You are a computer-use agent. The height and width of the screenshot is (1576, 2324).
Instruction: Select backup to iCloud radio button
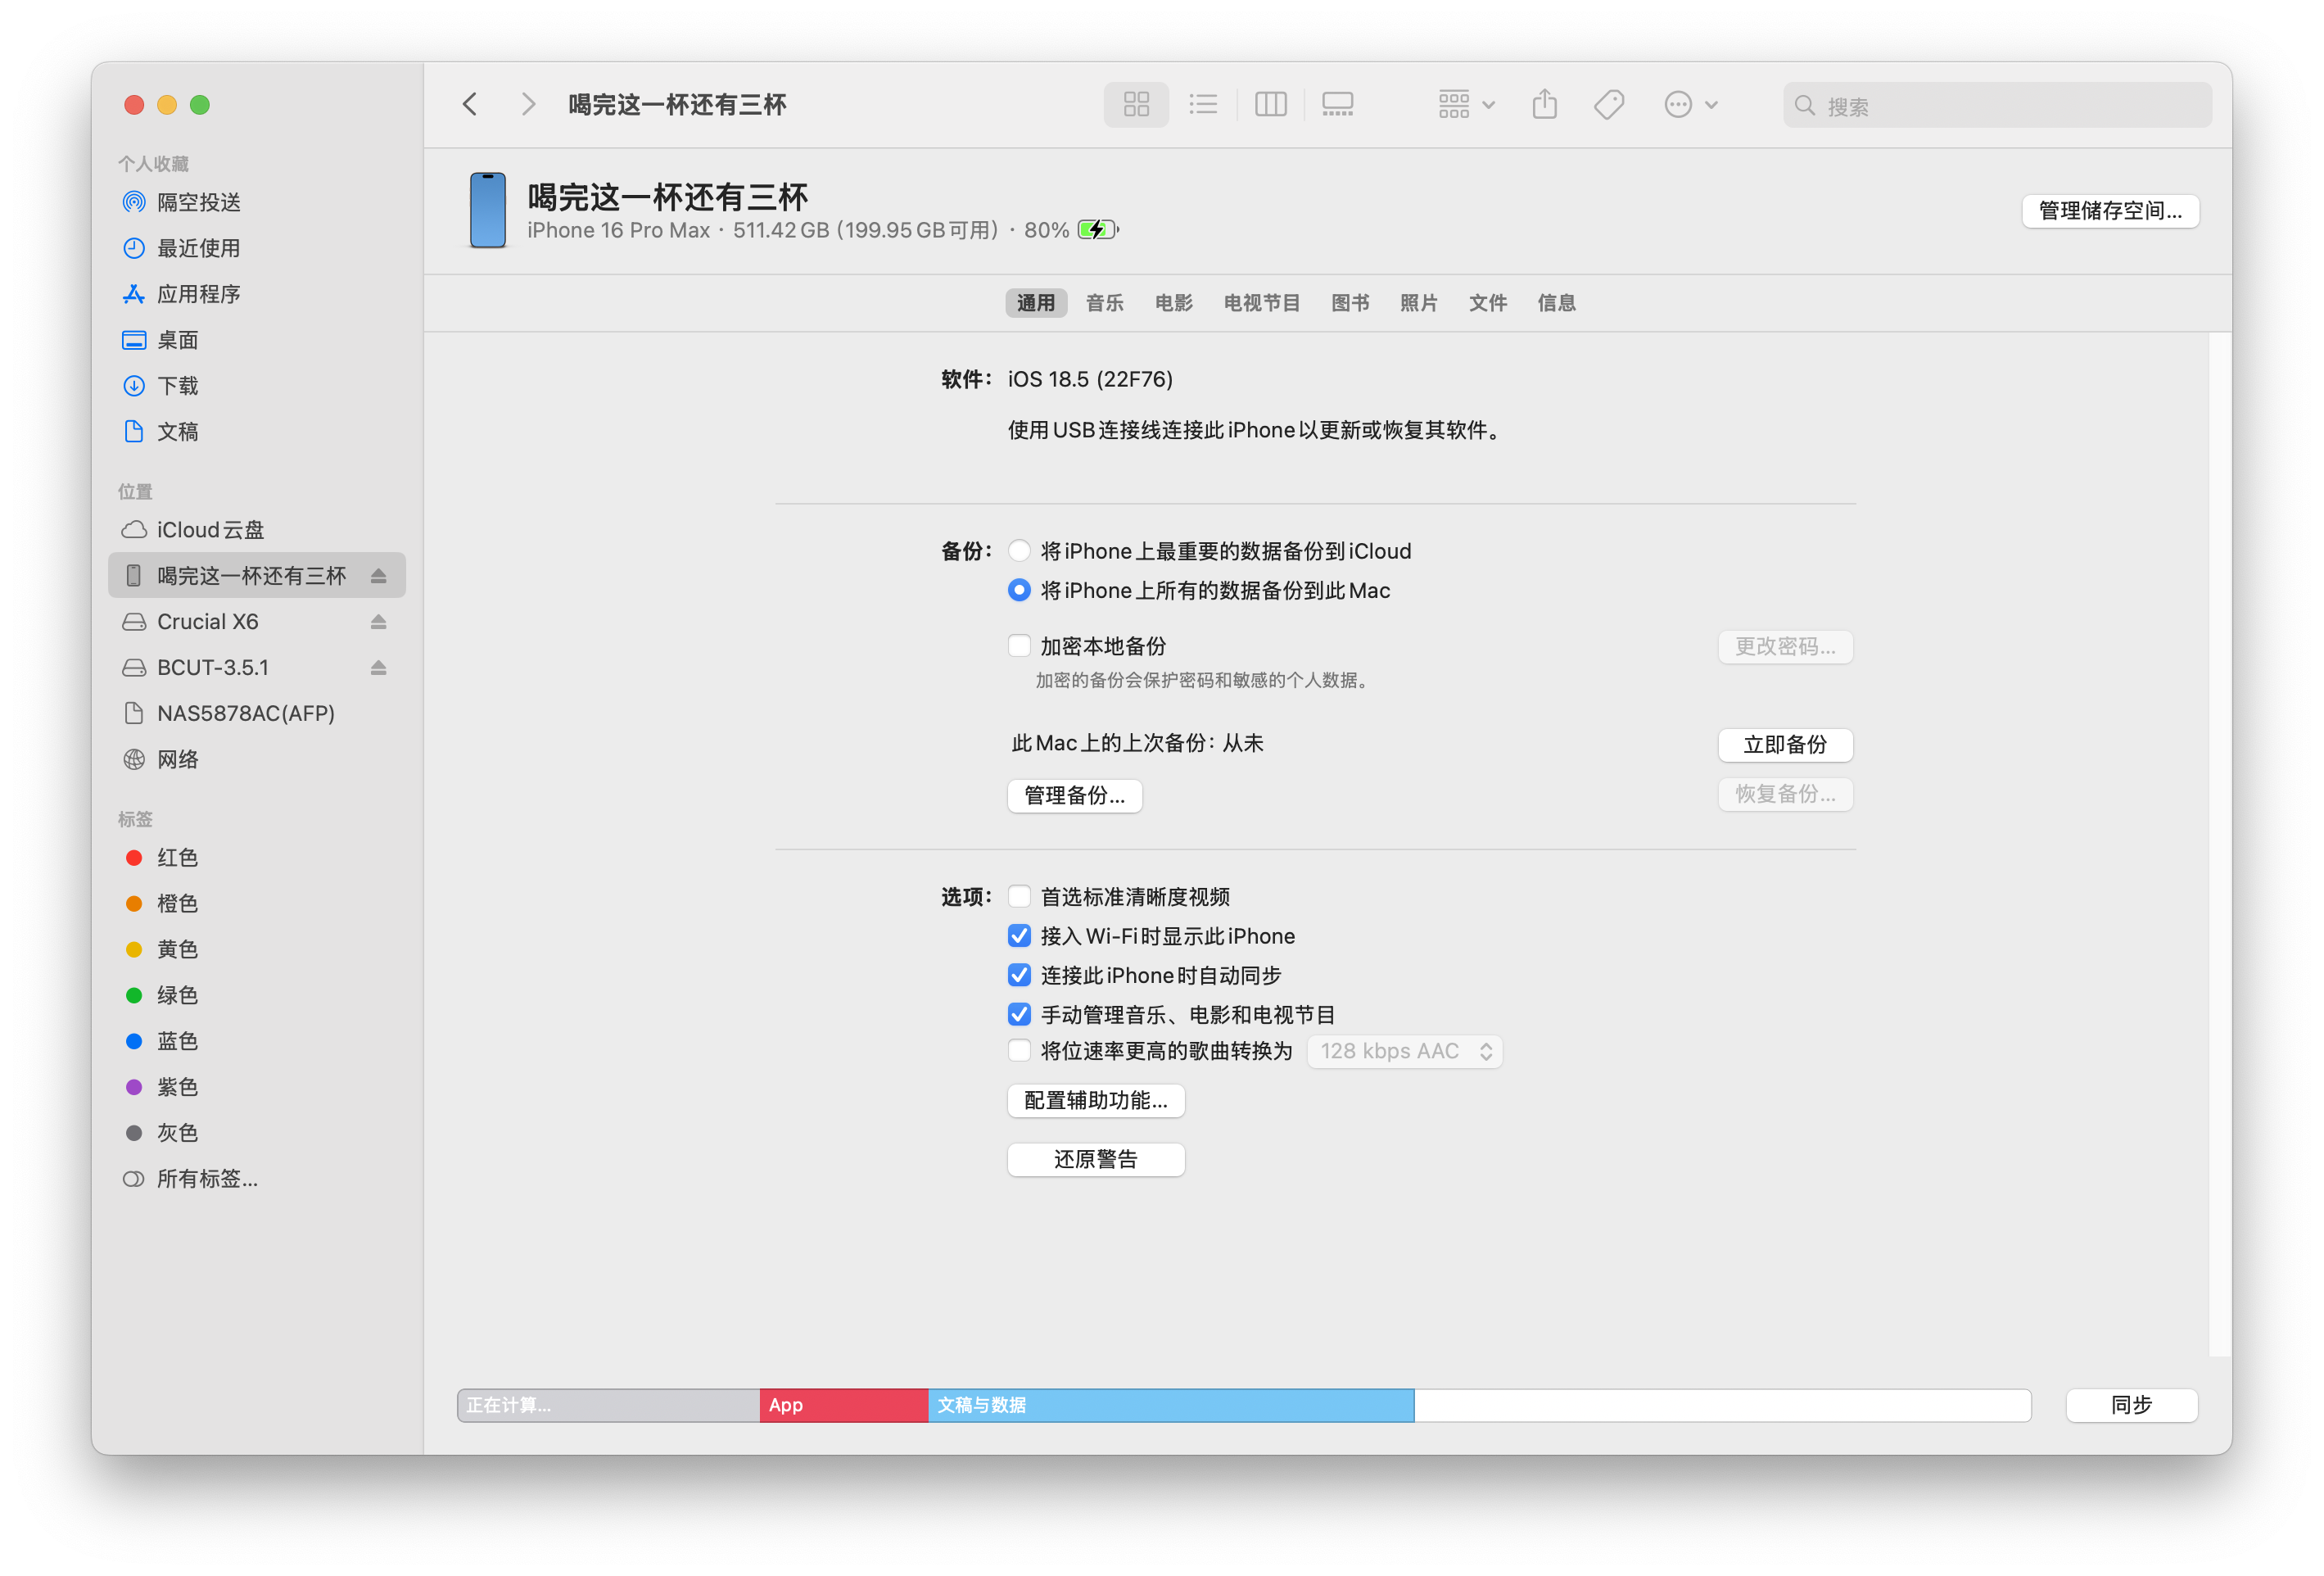pos(1019,550)
